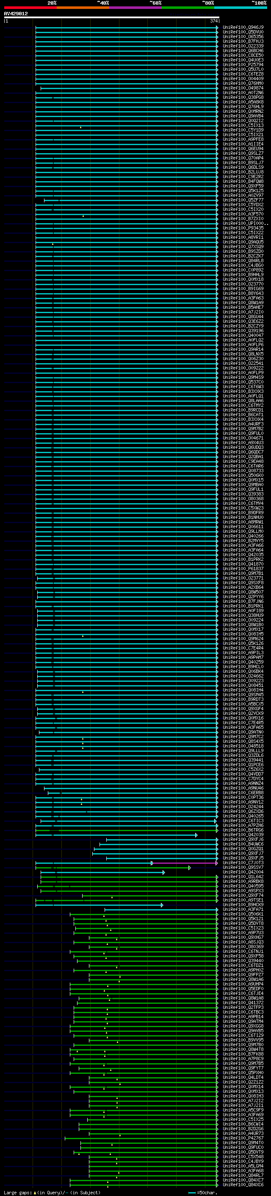Image resolution: width=271 pixels, height=1196 pixels.
Task: Open the hit UniRef100_B7FHJ3
Action: [243, 41]
